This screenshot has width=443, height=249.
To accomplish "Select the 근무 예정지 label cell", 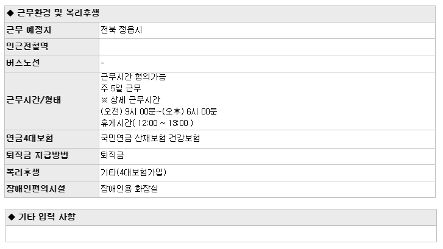I will click(52, 30).
